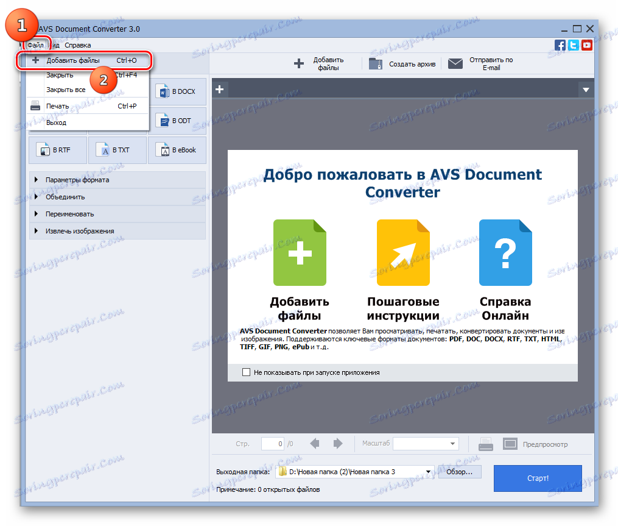This screenshot has width=618, height=526.
Task: Select the В eBook format button
Action: (x=177, y=150)
